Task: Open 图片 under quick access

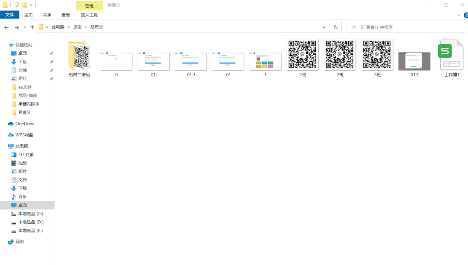Action: (23, 79)
